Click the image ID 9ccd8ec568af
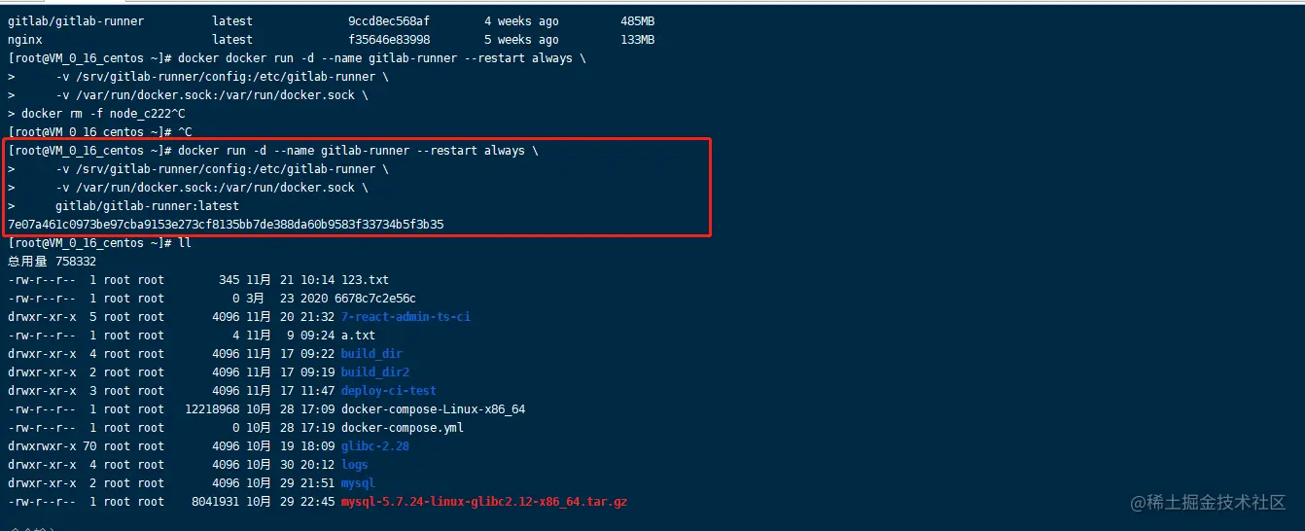Image resolution: width=1305 pixels, height=531 pixels. pos(389,21)
